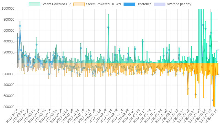
Task: Click the -400000 y-axis label
Action: click(8, 85)
